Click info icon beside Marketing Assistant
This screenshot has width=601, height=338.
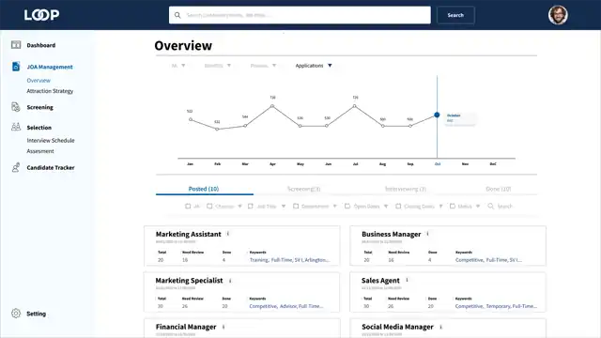[x=228, y=234]
